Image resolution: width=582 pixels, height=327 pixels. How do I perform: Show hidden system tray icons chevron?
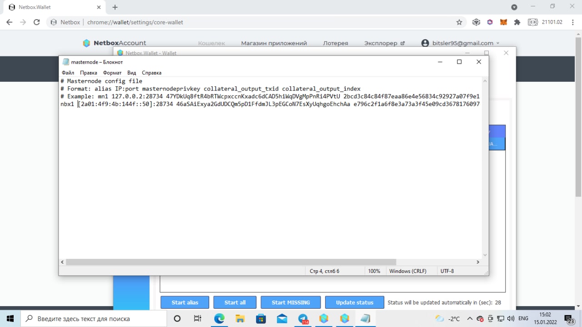point(470,318)
